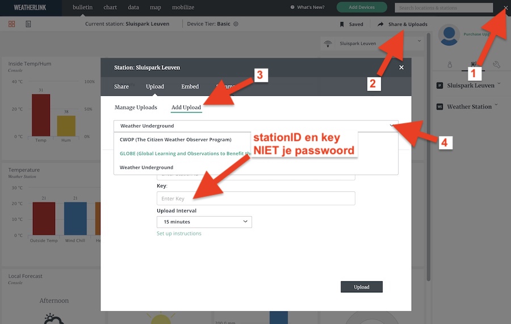
Task: Open the wrench tools icon in sidebar
Action: coord(496,65)
